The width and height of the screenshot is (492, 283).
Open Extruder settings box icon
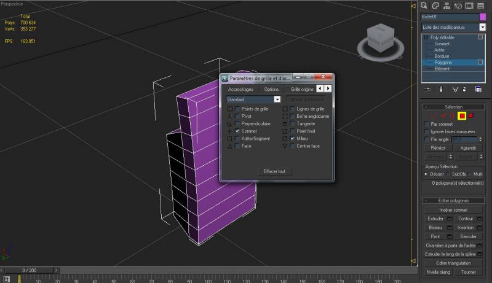pyautogui.click(x=449, y=219)
